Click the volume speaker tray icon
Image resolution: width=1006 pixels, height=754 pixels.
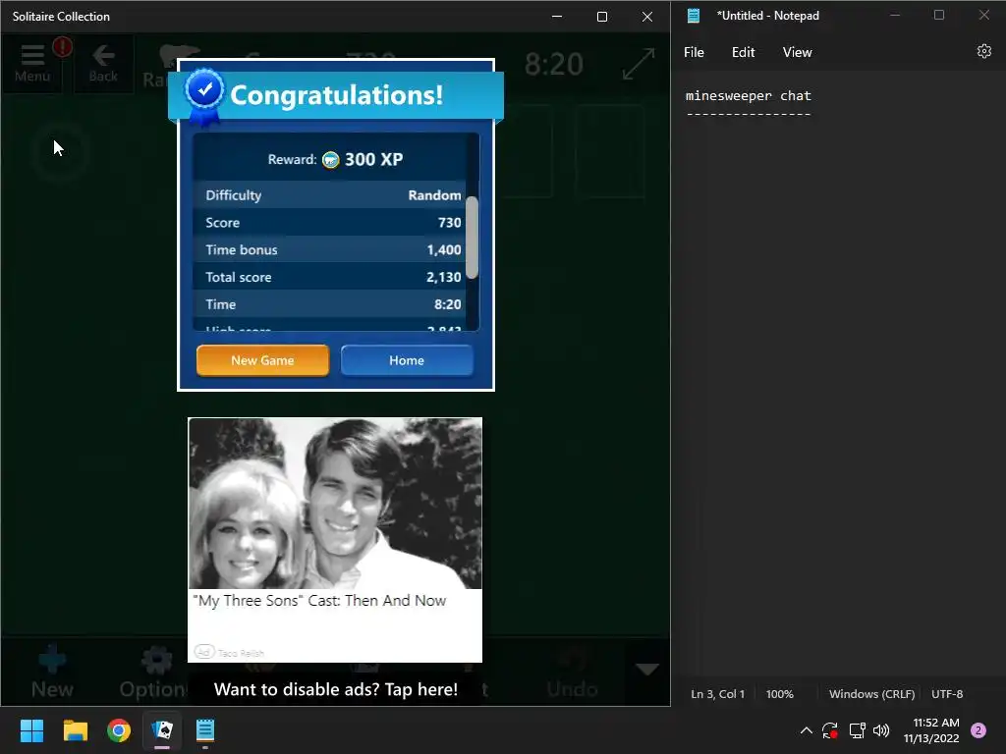881,730
